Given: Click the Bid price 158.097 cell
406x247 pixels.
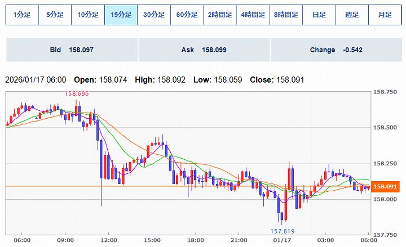Looking at the screenshot, I should (72, 50).
